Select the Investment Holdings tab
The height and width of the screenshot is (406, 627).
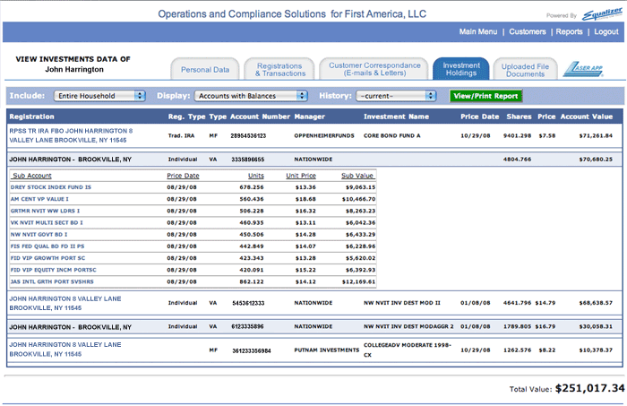click(460, 70)
